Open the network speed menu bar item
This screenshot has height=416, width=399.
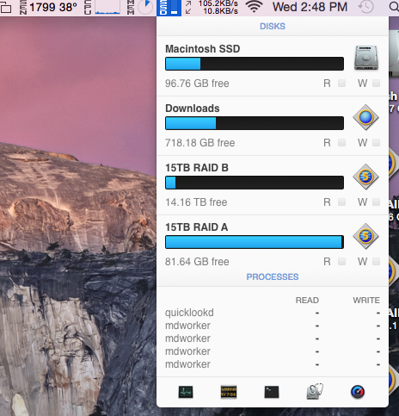click(x=212, y=8)
